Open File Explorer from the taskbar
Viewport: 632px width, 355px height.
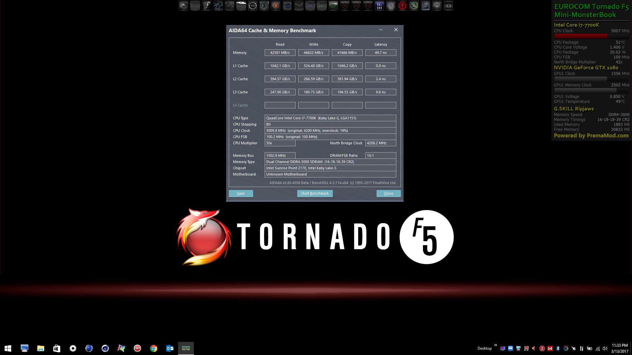[x=40, y=348]
